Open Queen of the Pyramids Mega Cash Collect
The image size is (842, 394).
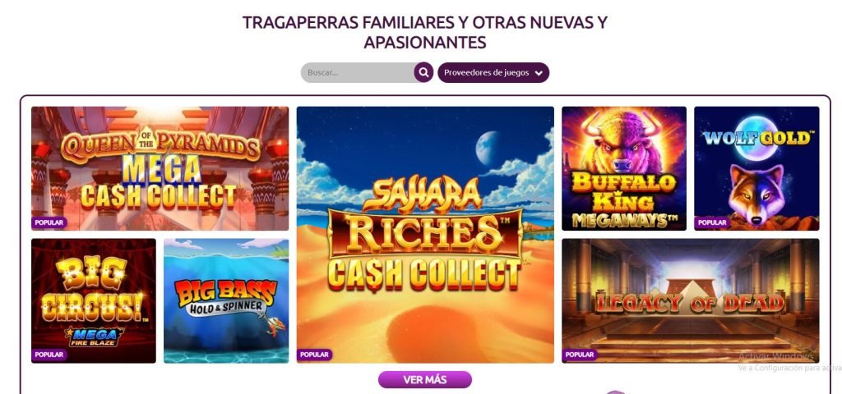(160, 168)
